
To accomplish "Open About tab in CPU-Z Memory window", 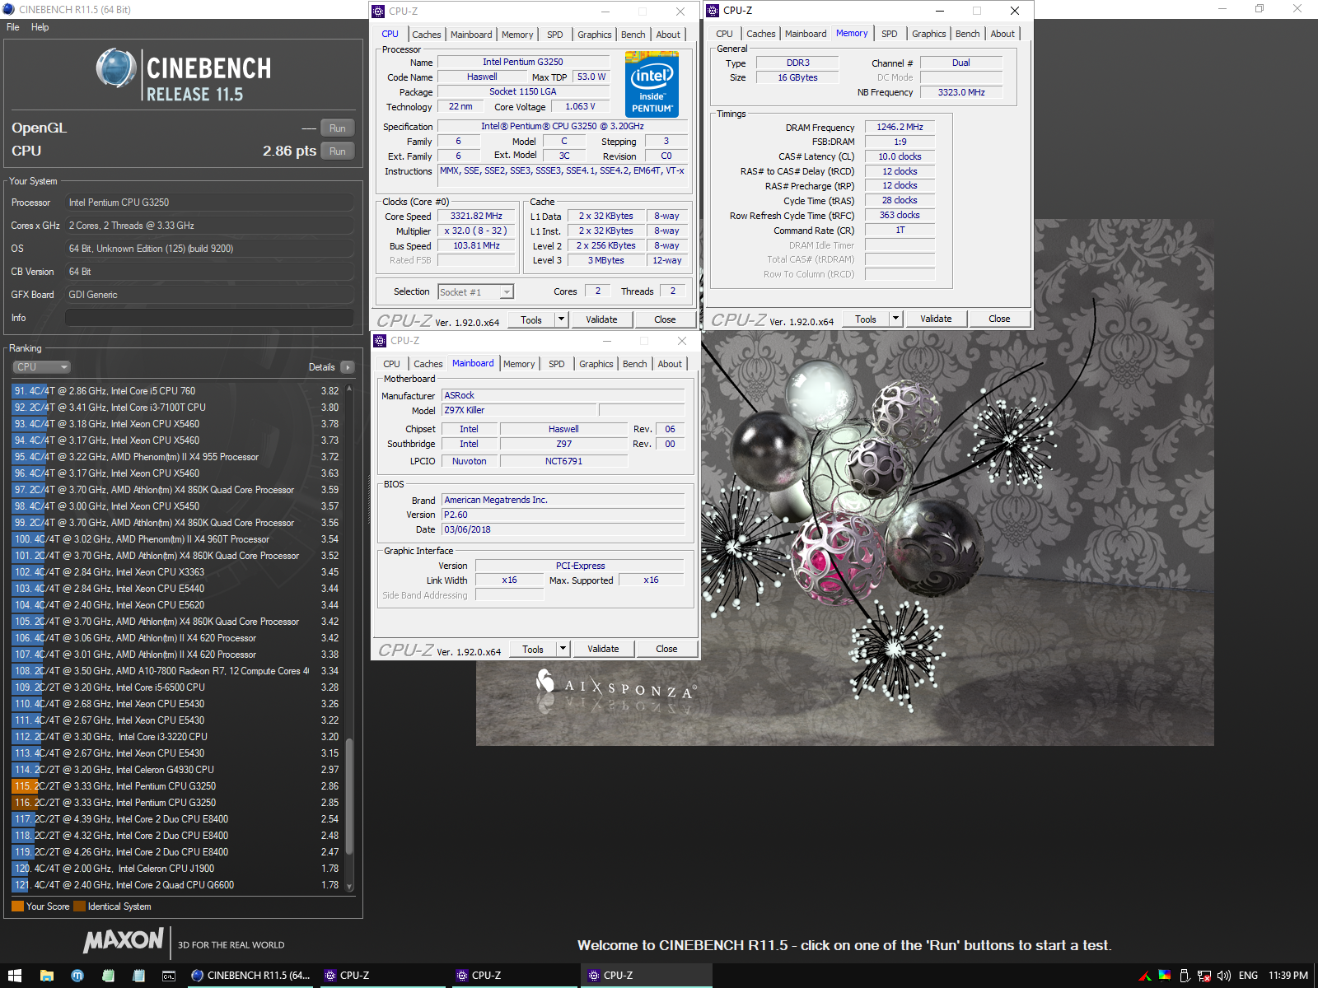I will tap(1003, 34).
